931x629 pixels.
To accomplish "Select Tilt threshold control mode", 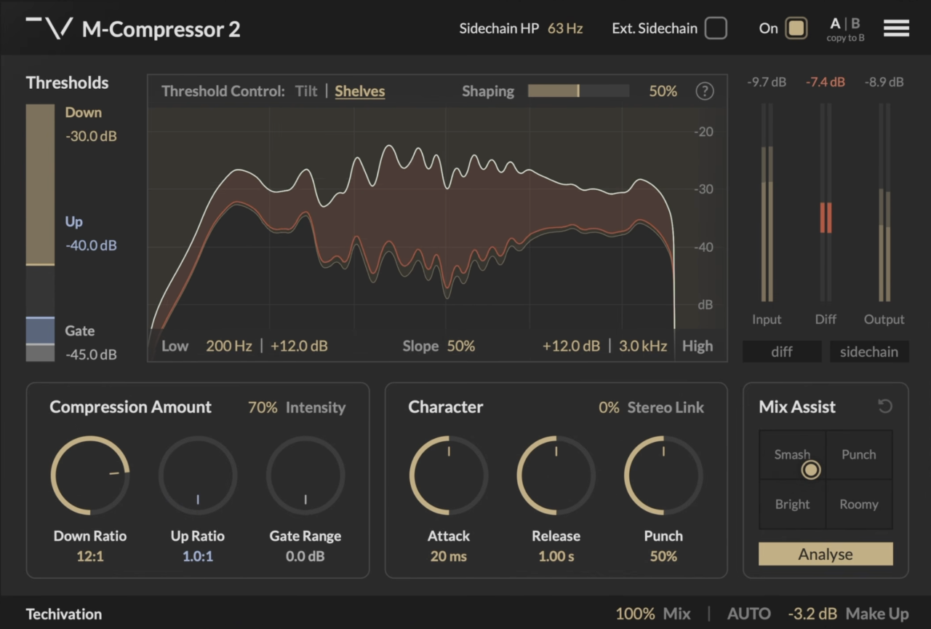I will 306,91.
